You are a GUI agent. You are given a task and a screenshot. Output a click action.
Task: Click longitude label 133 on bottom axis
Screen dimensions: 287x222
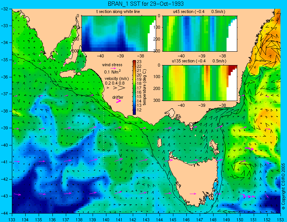pos(12,220)
